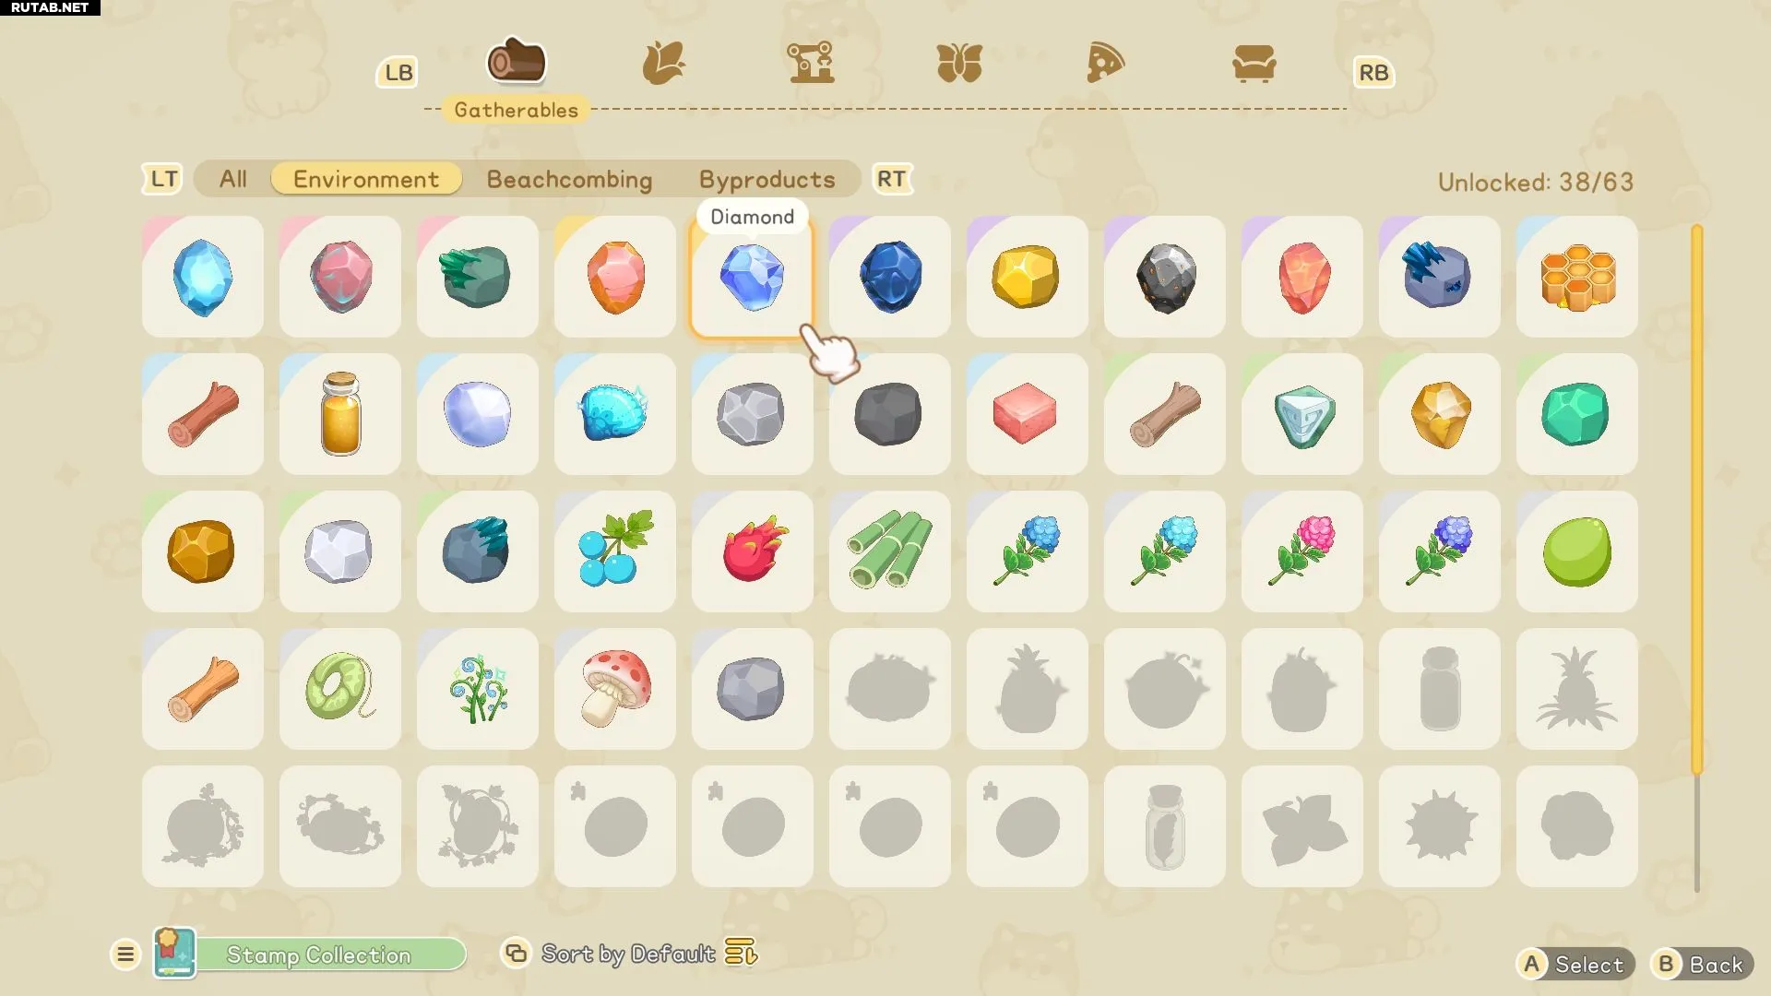The width and height of the screenshot is (1771, 996).
Task: Click the RB next category button
Action: click(x=1373, y=72)
